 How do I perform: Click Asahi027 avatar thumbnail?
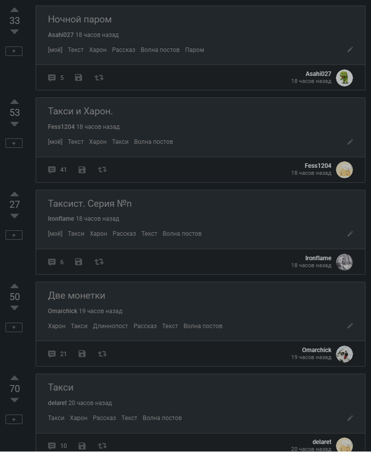pyautogui.click(x=344, y=78)
